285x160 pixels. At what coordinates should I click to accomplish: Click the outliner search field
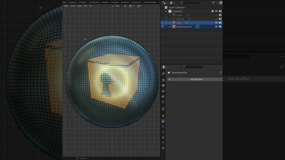pos(190,3)
